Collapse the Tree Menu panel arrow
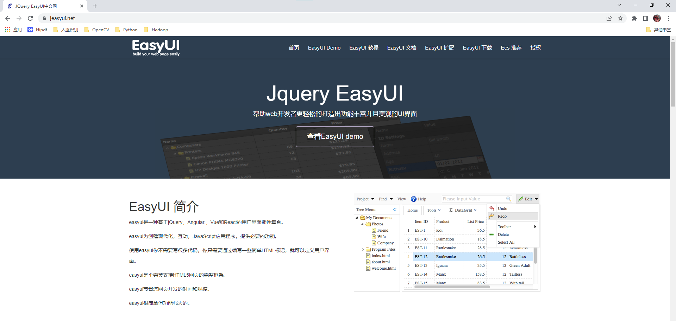676x321 pixels. pos(395,210)
